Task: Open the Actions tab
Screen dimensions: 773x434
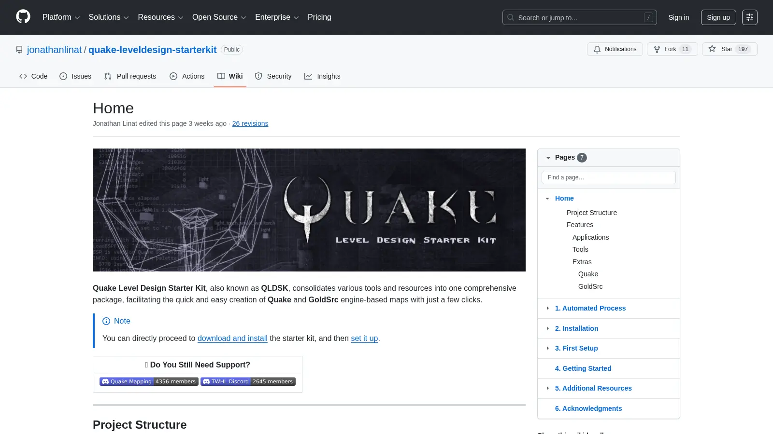Action: [x=187, y=76]
